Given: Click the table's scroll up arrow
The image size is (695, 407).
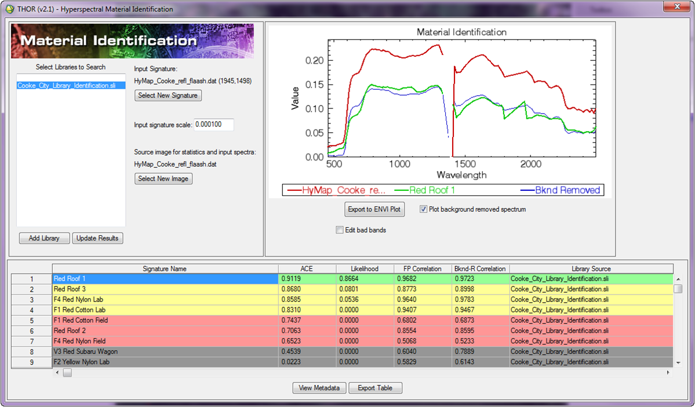Looking at the screenshot, I should point(678,279).
